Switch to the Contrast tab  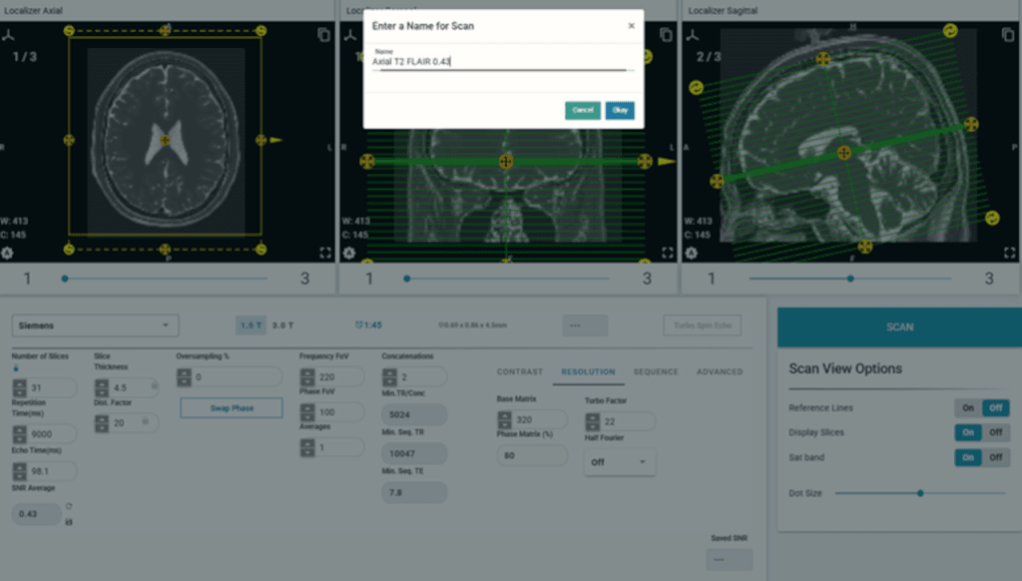point(520,372)
